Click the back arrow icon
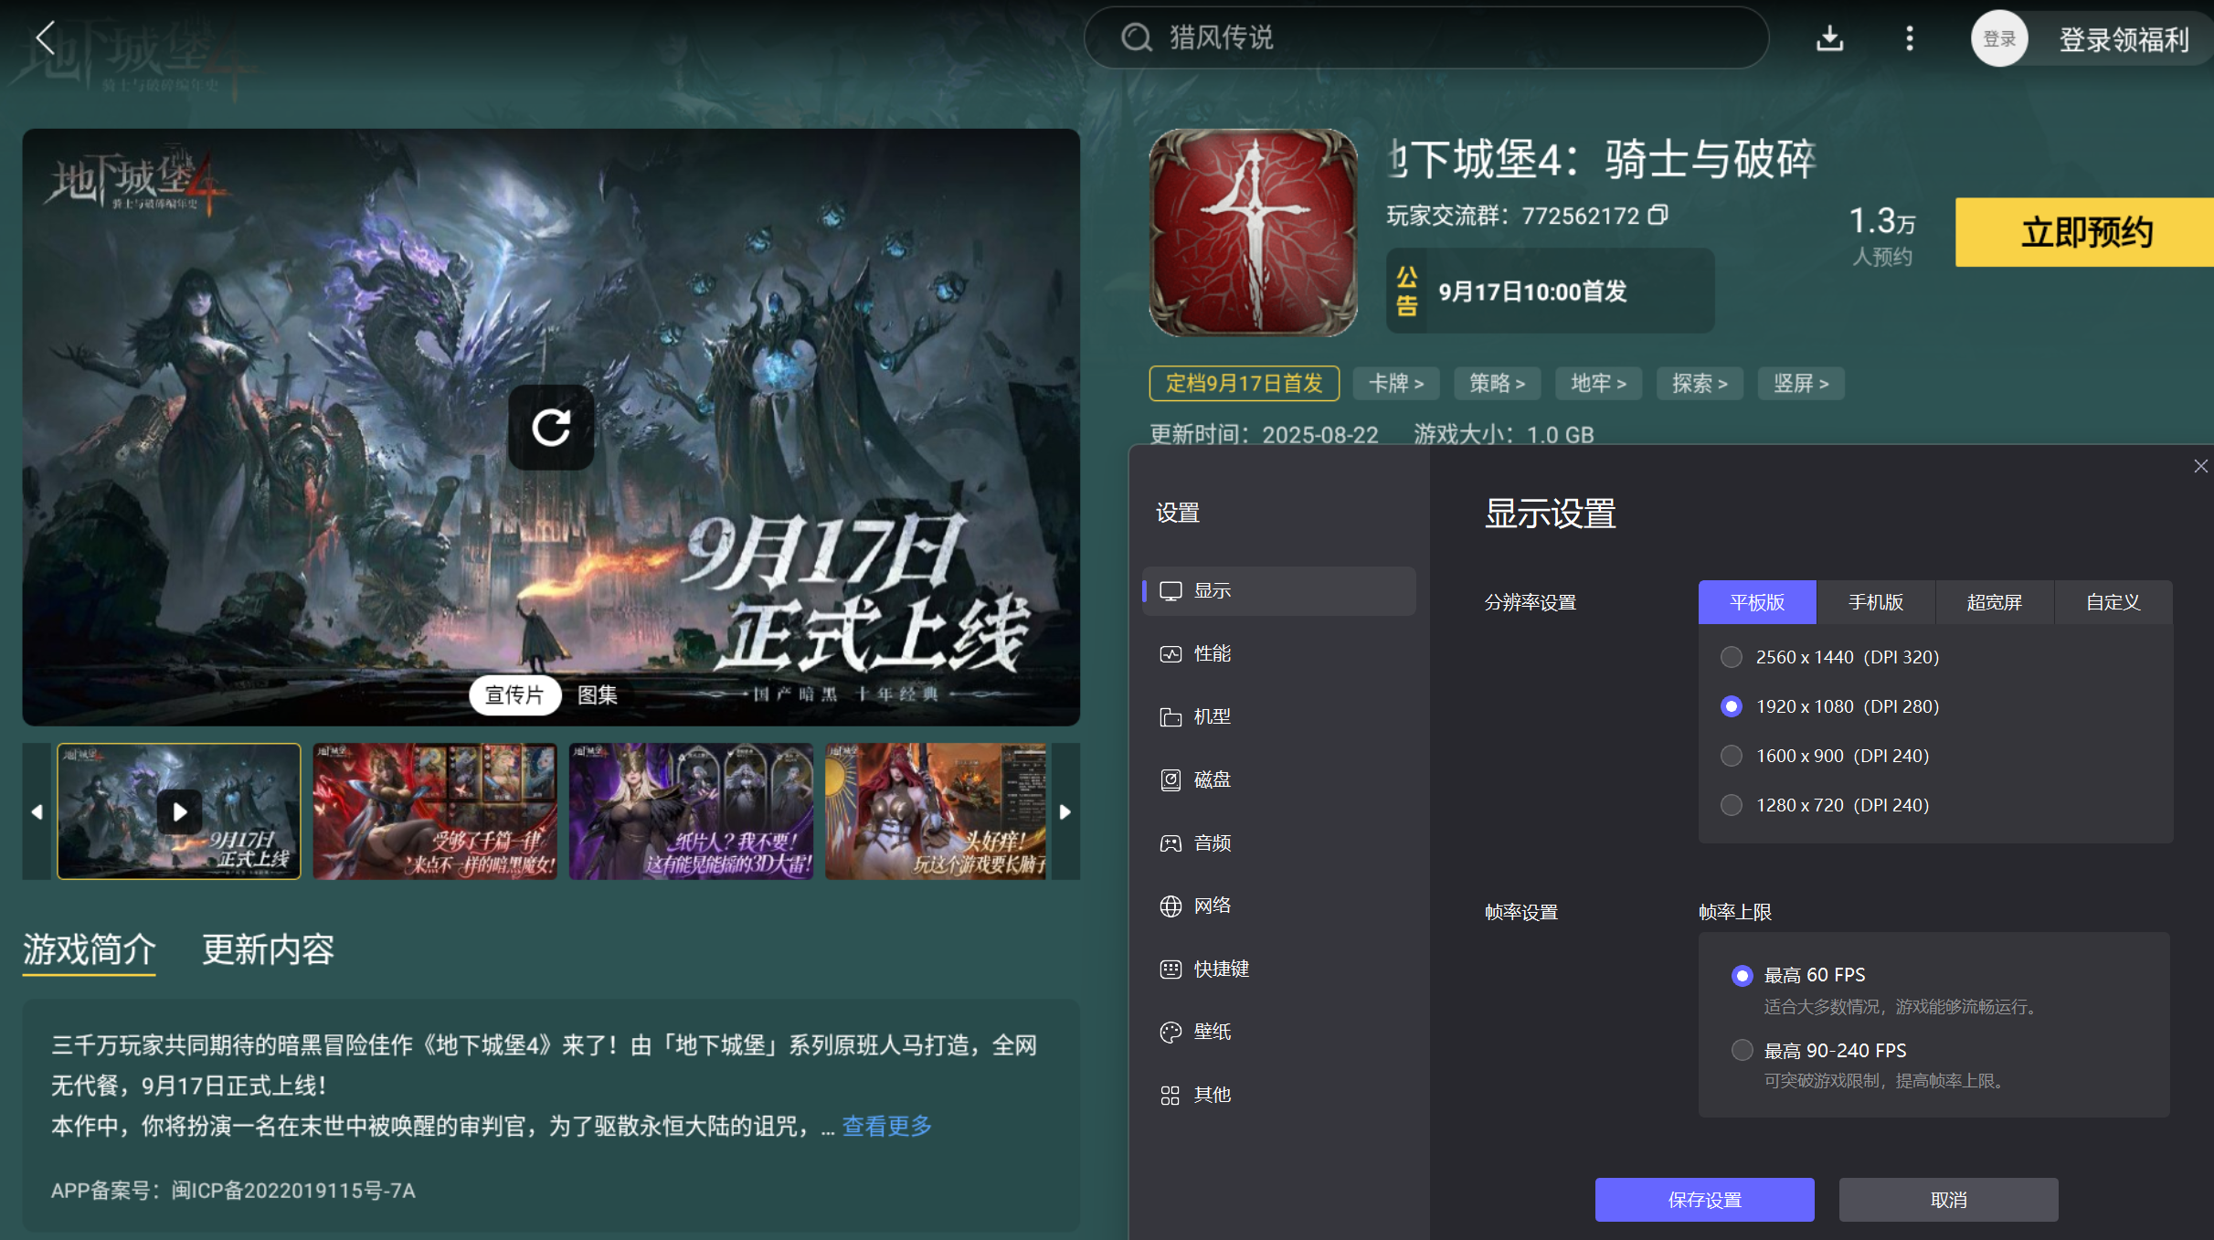Viewport: 2214px width, 1240px height. pyautogui.click(x=45, y=38)
